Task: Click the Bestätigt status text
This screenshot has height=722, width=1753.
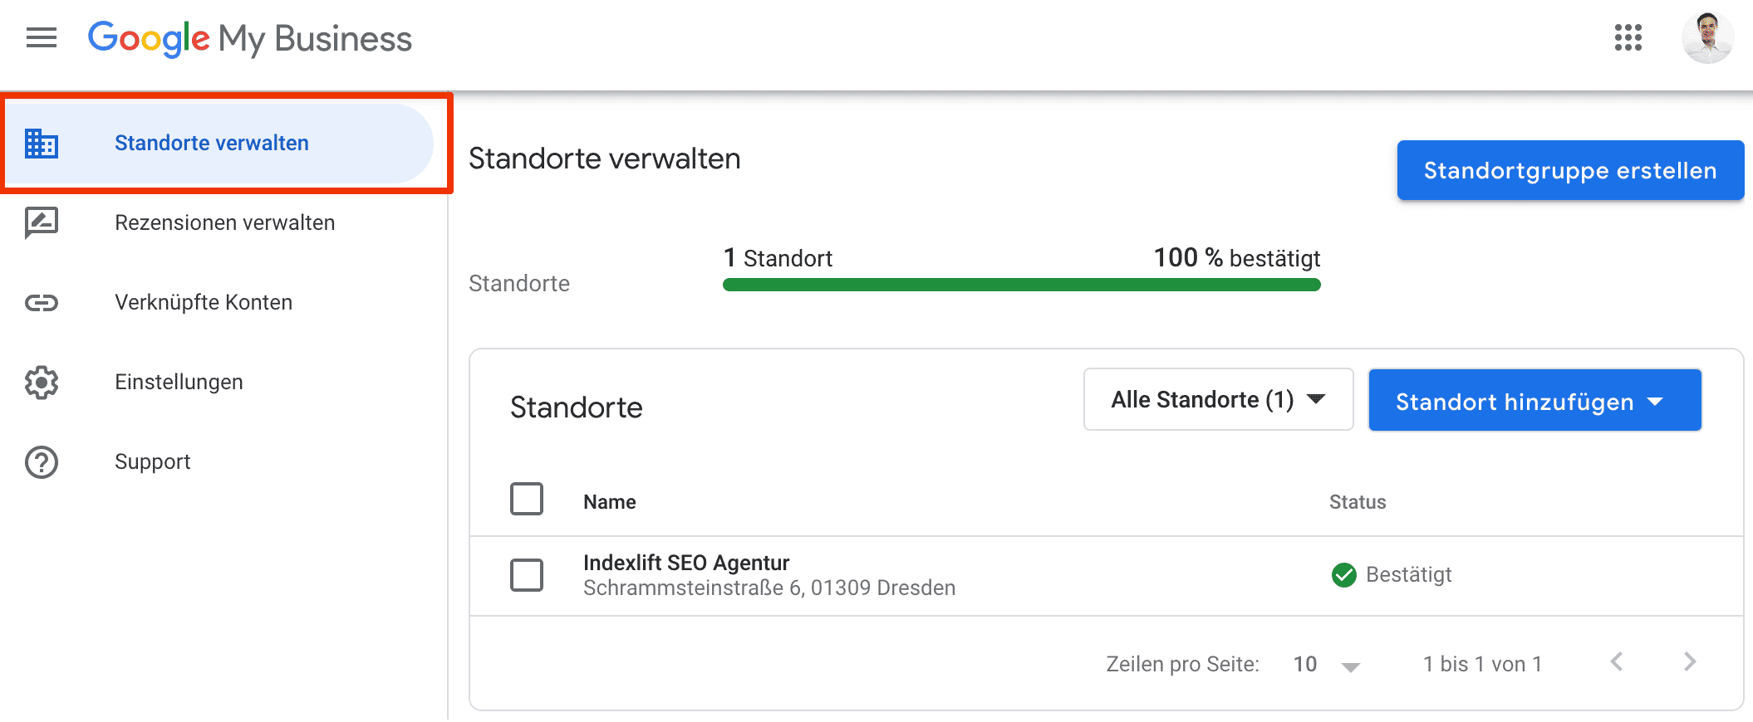Action: click(1409, 574)
